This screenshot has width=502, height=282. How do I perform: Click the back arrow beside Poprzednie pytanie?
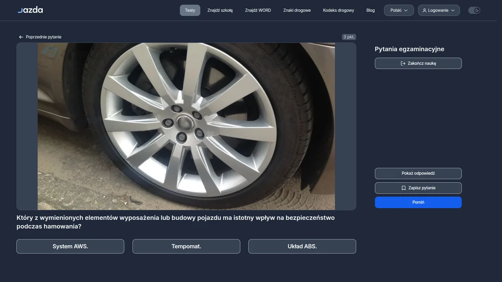tap(21, 37)
